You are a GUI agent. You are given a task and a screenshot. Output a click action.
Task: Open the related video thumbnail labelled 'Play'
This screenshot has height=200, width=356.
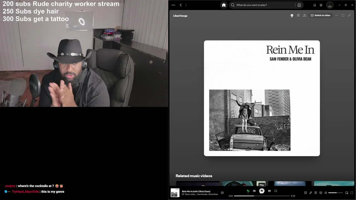pyautogui.click(x=244, y=184)
